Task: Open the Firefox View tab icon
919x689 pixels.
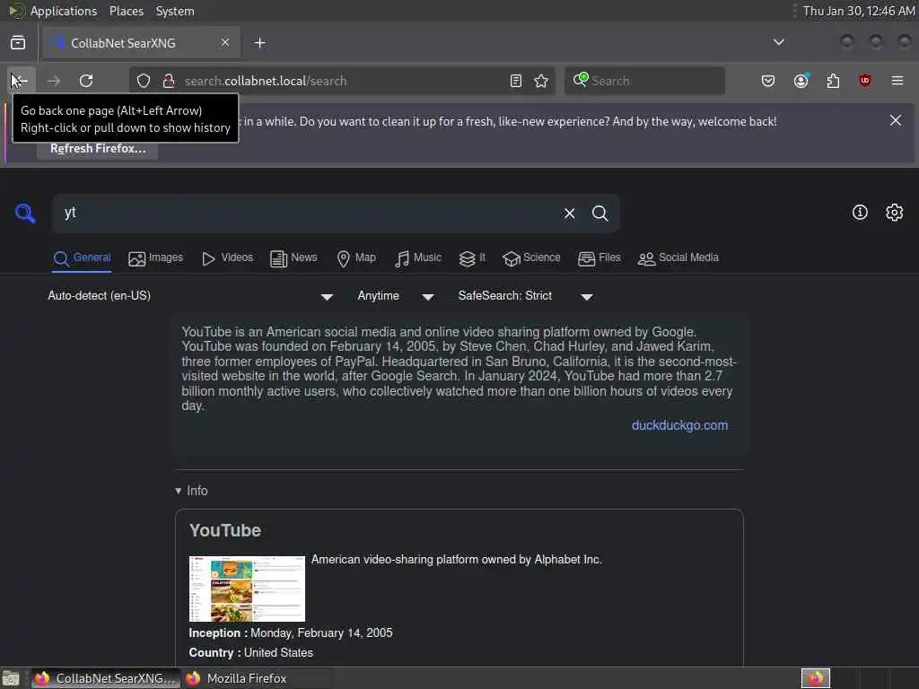Action: [x=18, y=43]
